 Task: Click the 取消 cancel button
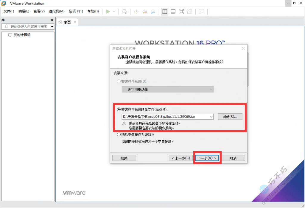click(233, 158)
